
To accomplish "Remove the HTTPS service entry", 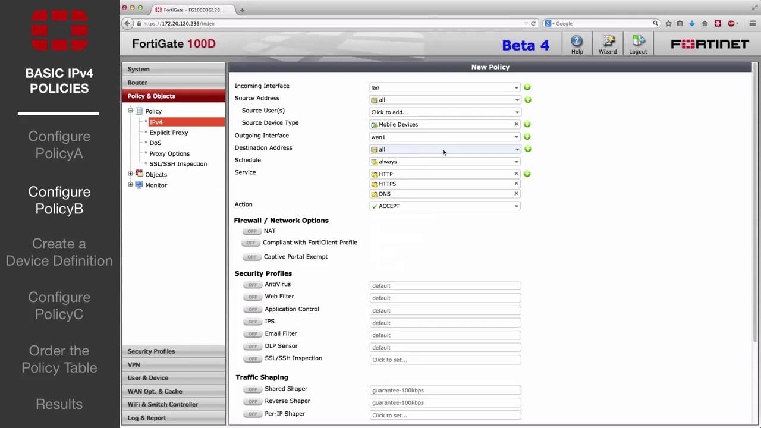I will coord(516,184).
